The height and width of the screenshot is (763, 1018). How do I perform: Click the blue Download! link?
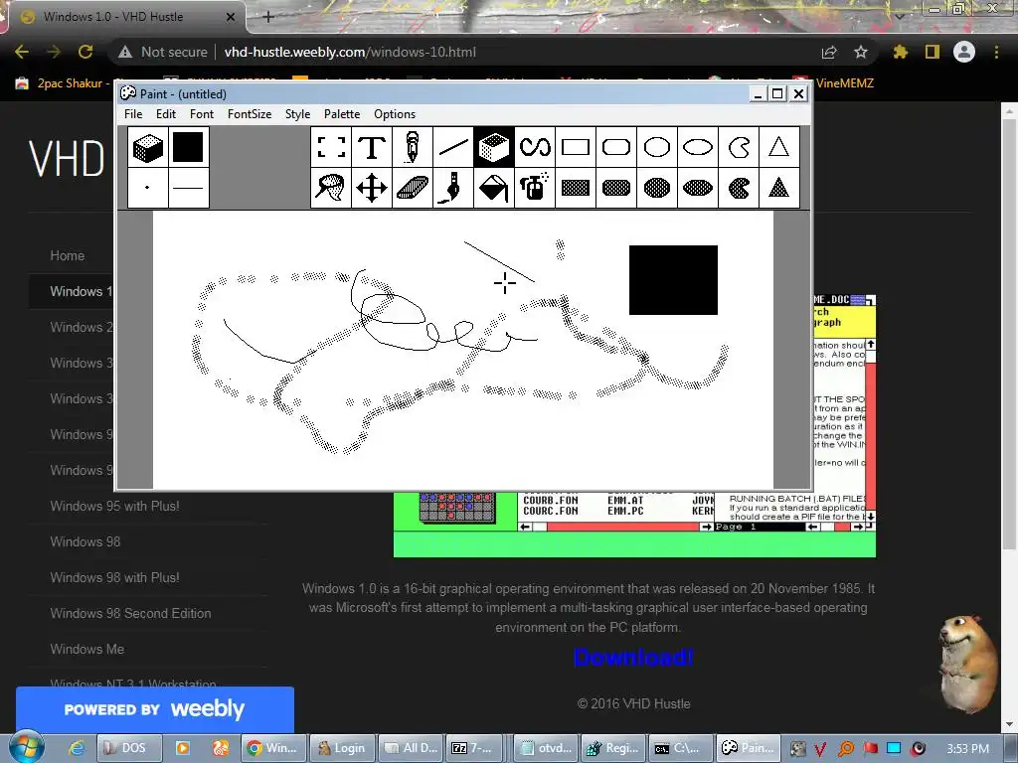(633, 658)
